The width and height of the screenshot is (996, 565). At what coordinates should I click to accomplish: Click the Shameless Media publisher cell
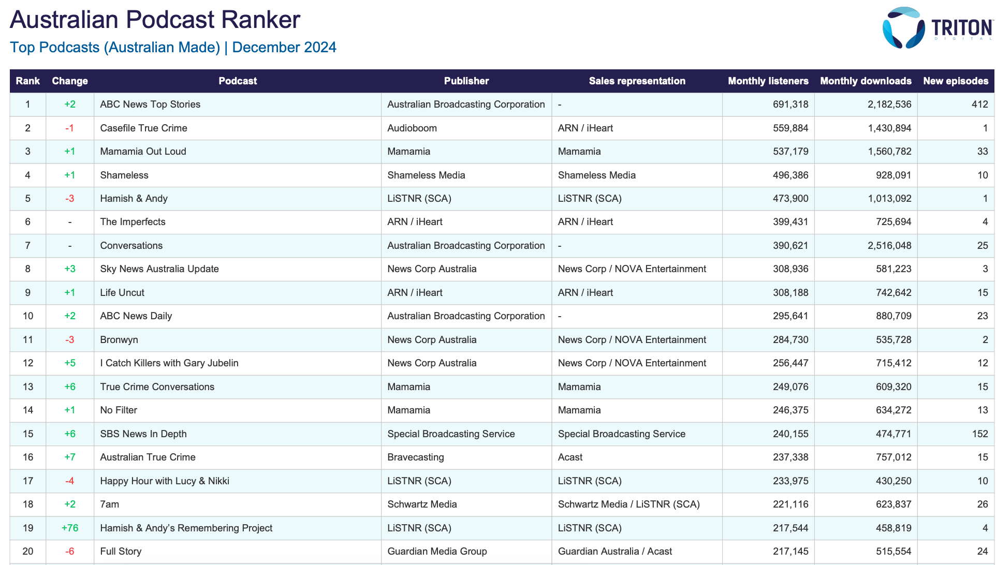click(466, 175)
